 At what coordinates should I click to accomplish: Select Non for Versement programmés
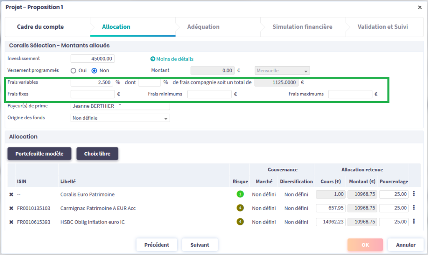tap(94, 71)
